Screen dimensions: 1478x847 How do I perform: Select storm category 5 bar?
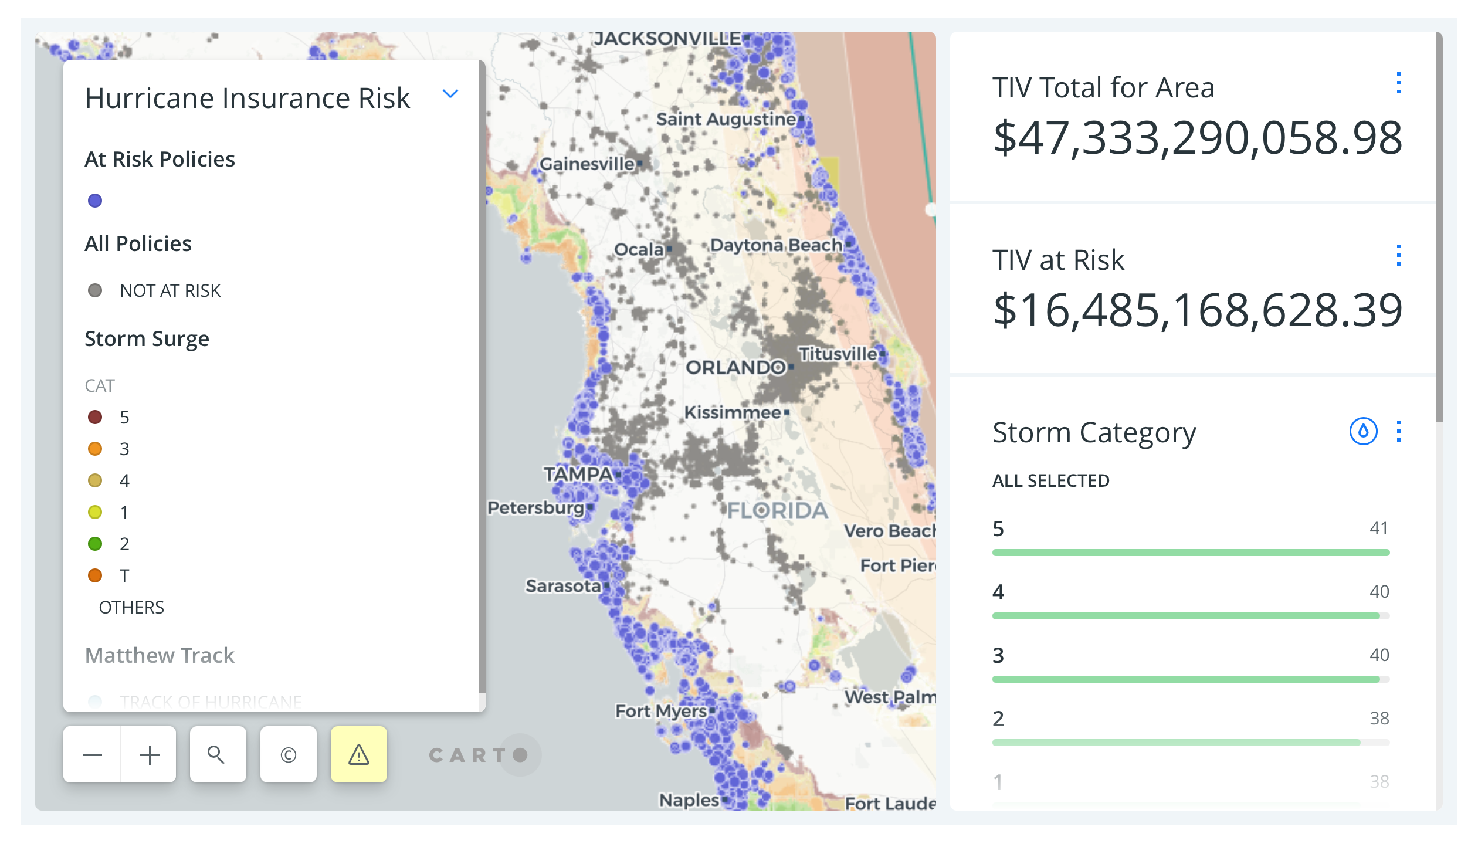1190,552
